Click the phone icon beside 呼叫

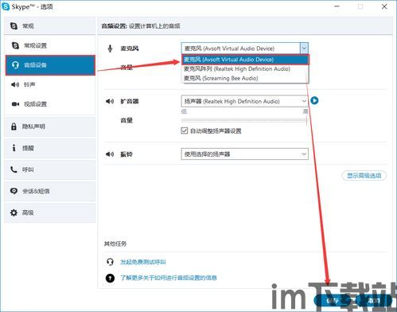14,170
